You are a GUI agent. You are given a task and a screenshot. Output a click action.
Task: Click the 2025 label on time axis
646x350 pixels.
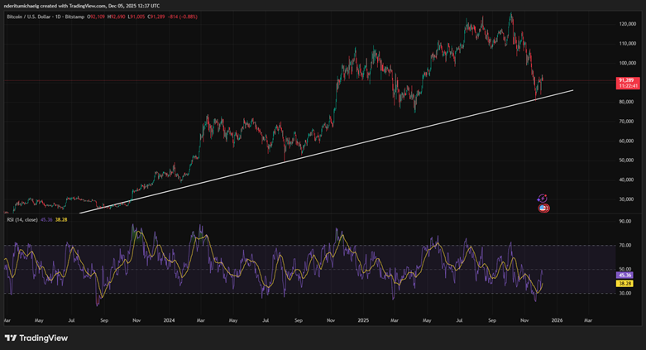tap(362, 319)
